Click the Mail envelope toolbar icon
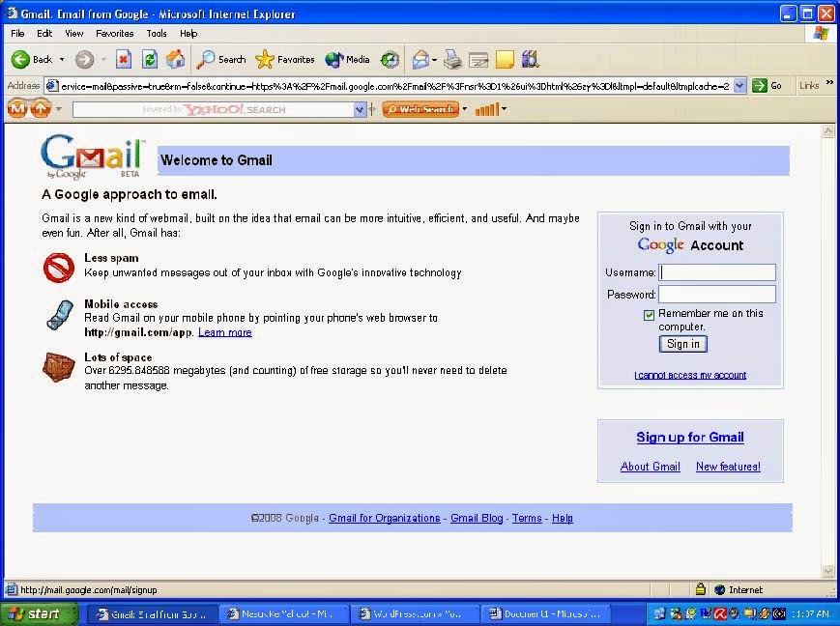The height and width of the screenshot is (626, 840). click(420, 60)
